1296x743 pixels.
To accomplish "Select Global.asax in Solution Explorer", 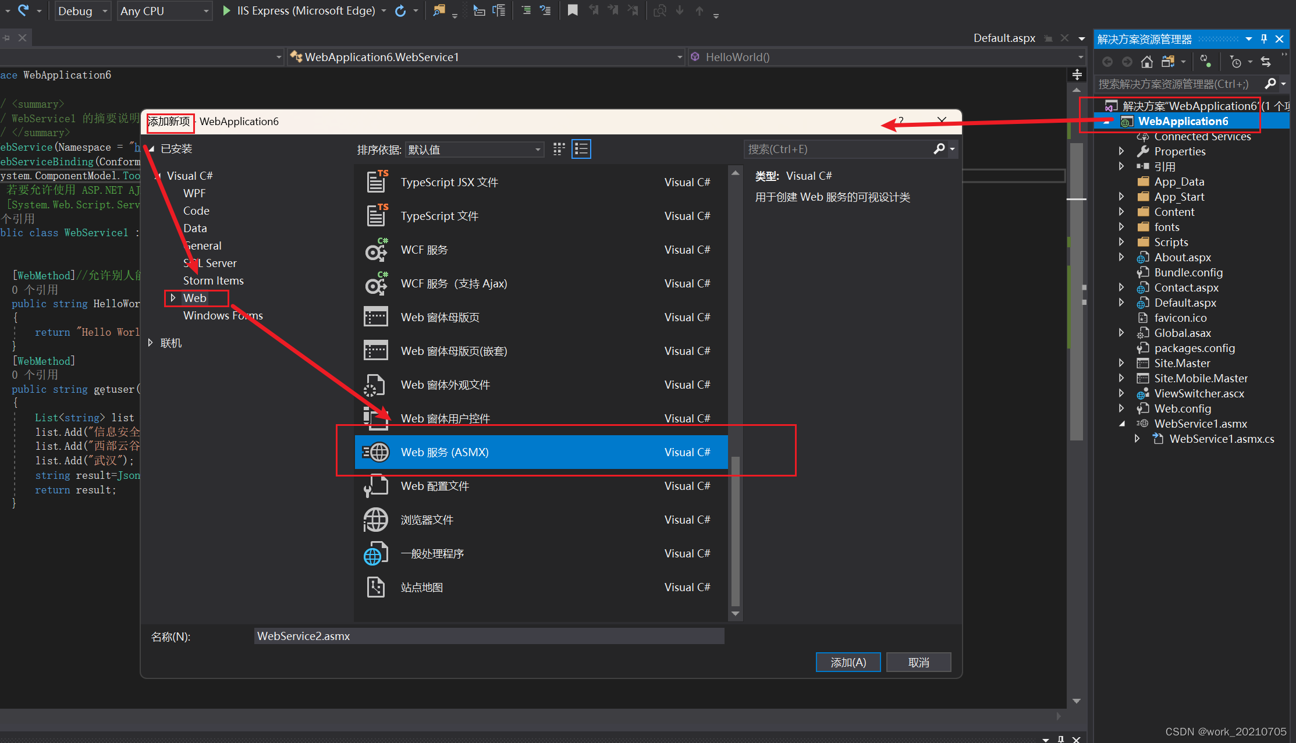I will click(x=1183, y=333).
